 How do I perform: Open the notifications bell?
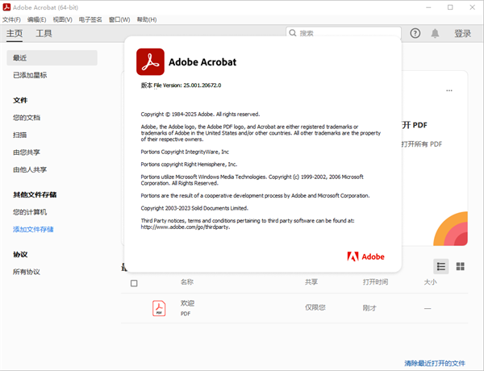[436, 33]
